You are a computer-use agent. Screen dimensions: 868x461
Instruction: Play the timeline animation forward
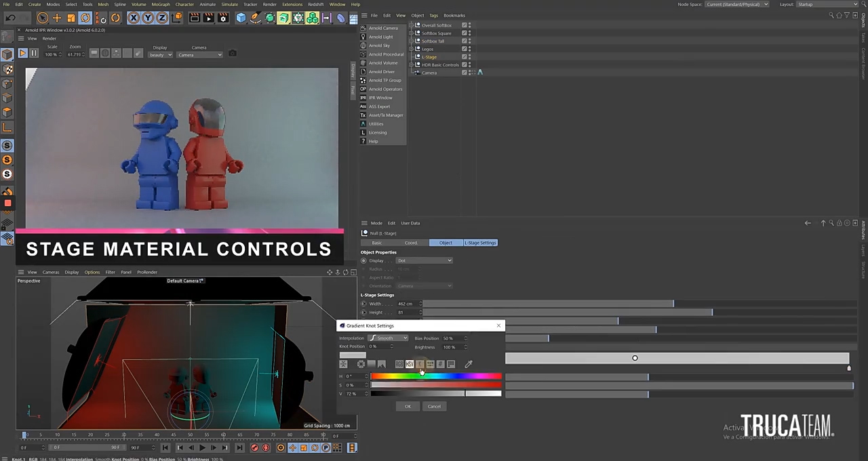(x=201, y=447)
